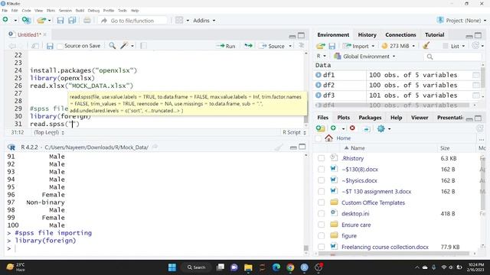
Task: Open the Project: (None) dropdown
Action: coord(462,21)
